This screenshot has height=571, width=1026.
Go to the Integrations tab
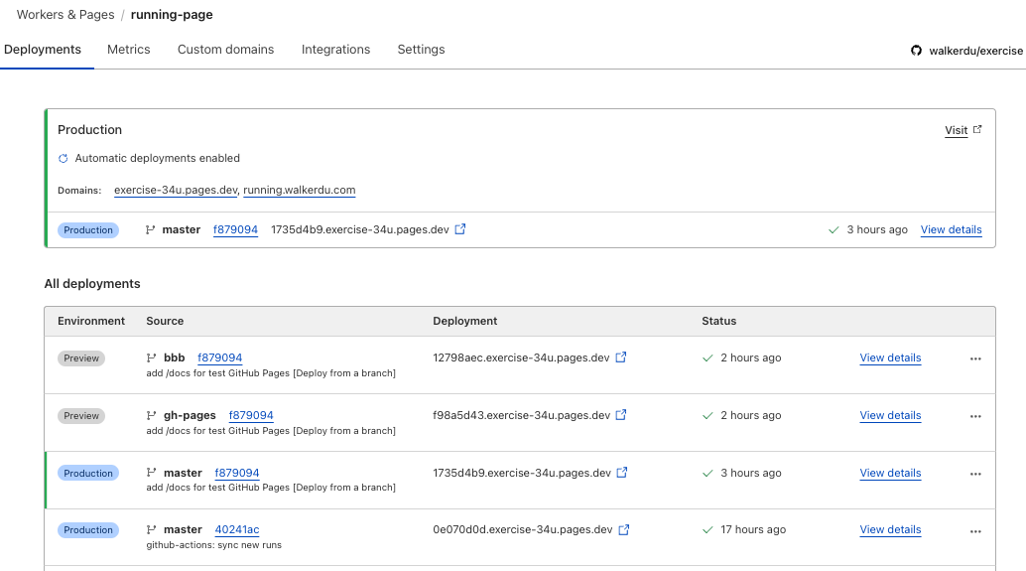coord(335,50)
